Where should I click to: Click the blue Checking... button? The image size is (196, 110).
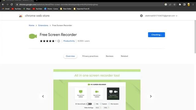pyautogui.click(x=156, y=35)
